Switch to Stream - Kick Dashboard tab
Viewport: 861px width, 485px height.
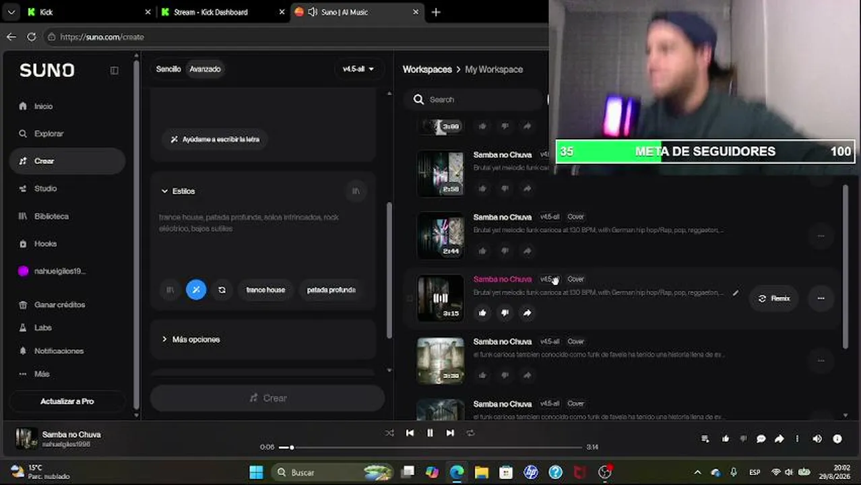point(222,12)
